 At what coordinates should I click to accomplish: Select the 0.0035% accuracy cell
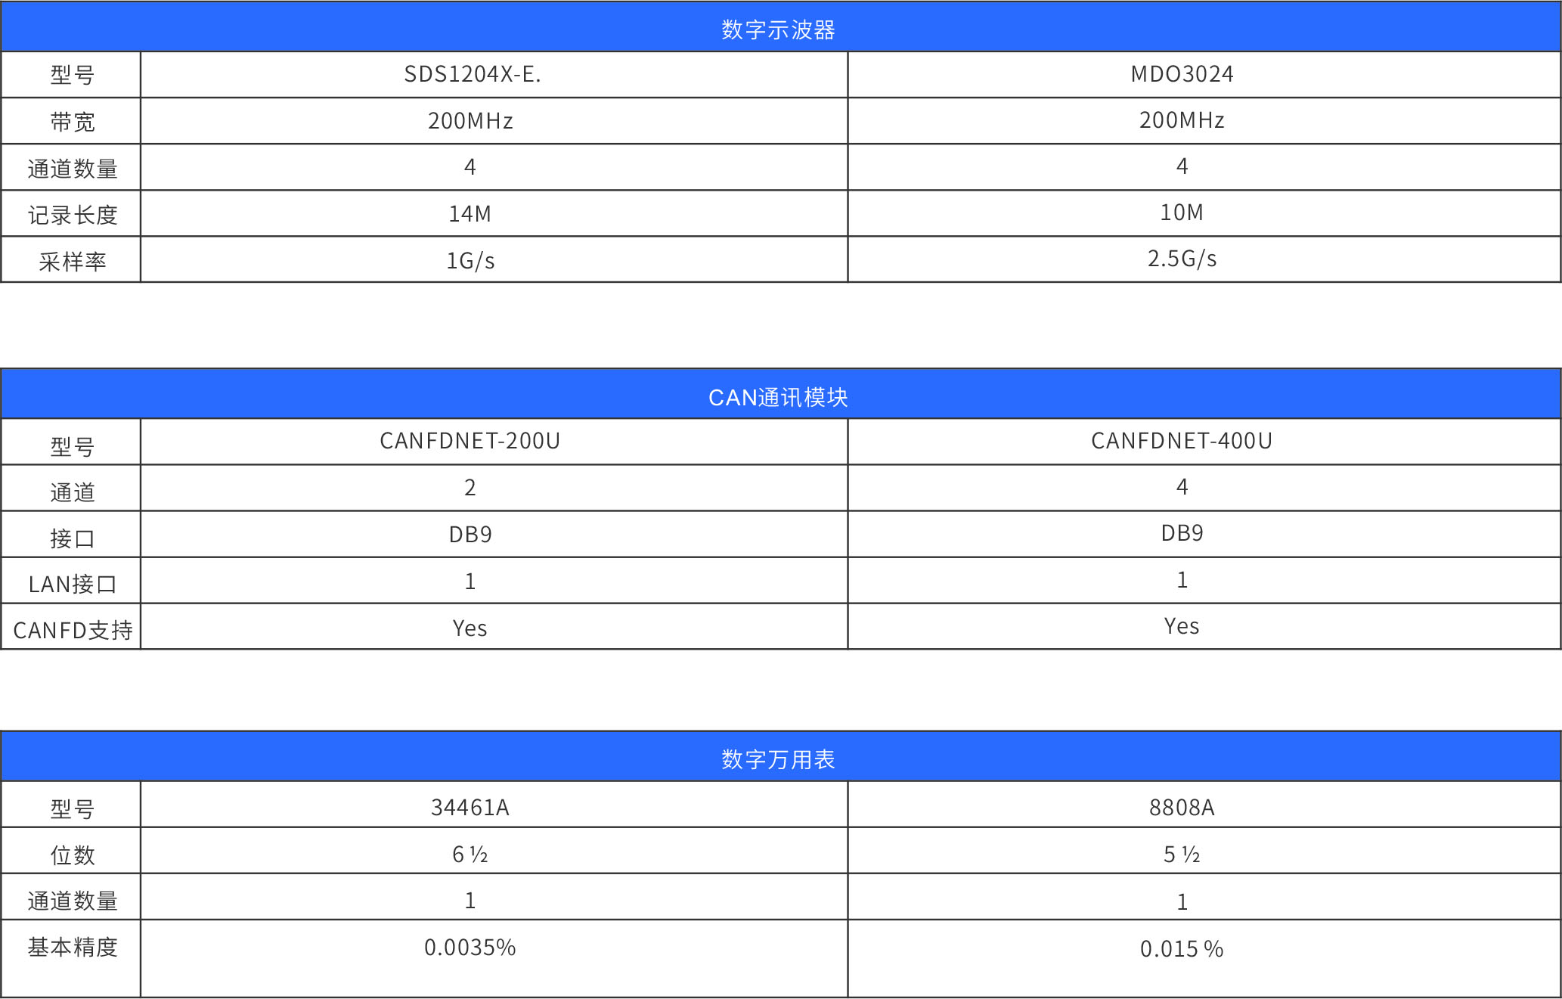[470, 948]
